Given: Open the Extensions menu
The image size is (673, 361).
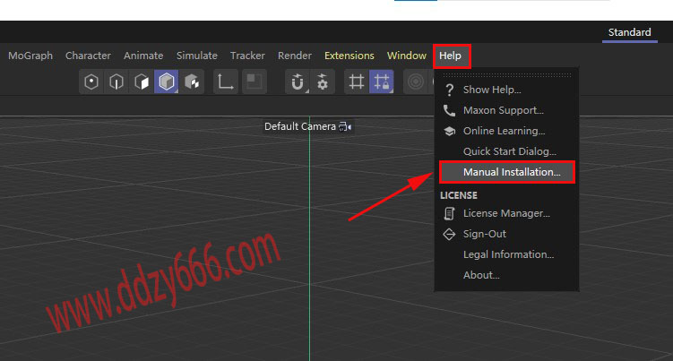Looking at the screenshot, I should click(x=349, y=56).
